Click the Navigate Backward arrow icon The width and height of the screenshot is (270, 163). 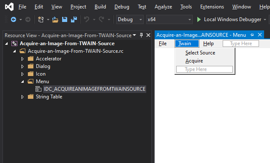point(14,19)
